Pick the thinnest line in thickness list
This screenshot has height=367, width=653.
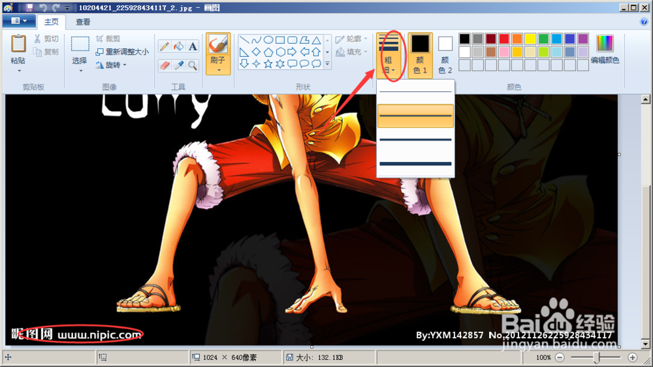pyautogui.click(x=415, y=91)
